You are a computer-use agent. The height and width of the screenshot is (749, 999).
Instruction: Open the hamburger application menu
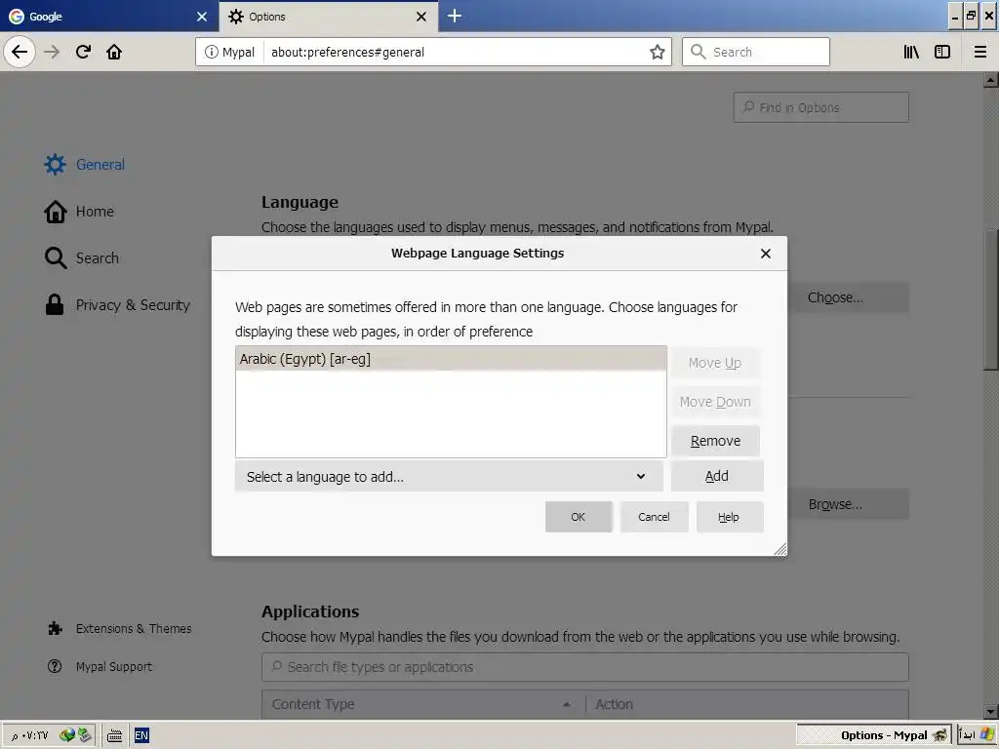(980, 52)
